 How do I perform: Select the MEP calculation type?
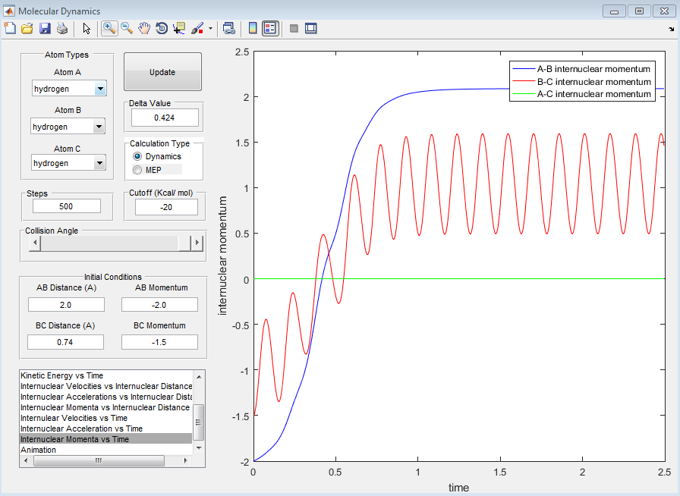[x=137, y=169]
